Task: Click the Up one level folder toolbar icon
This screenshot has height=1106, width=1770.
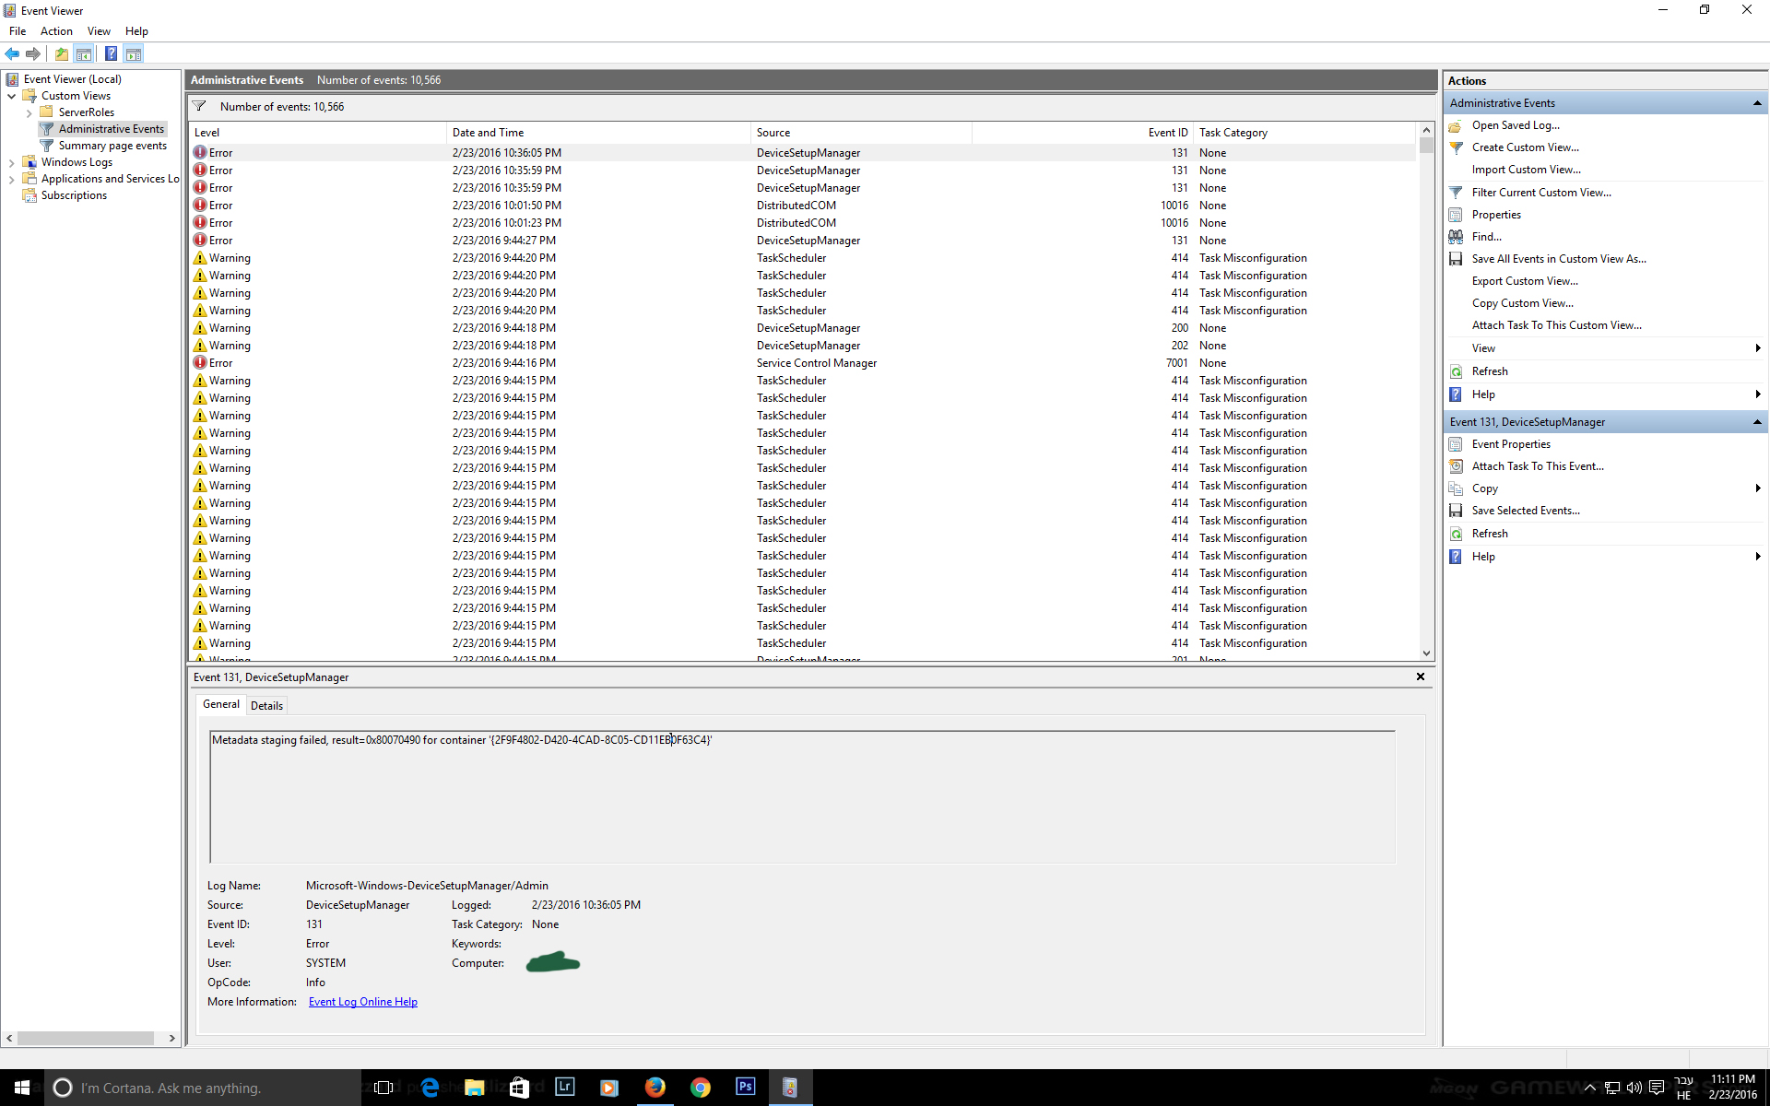Action: (61, 53)
